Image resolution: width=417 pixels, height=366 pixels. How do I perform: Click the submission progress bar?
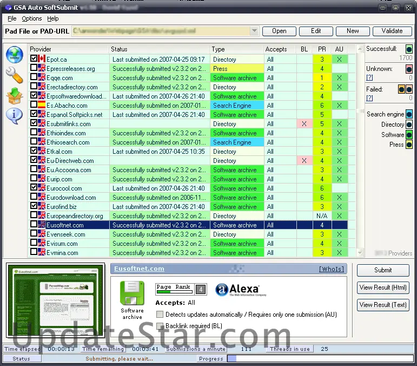coord(320,358)
